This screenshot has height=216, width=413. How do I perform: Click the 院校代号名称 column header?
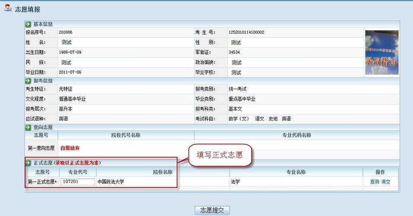click(126, 135)
